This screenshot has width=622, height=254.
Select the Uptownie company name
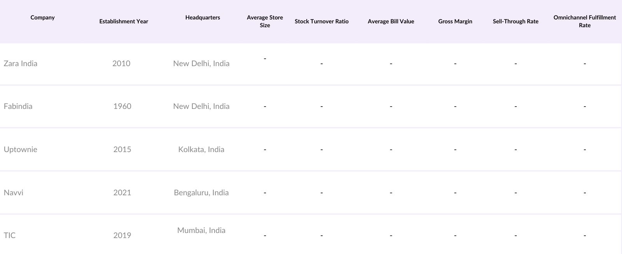tap(21, 149)
